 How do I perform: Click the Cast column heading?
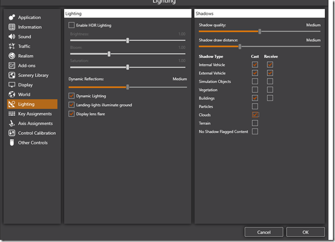click(255, 56)
